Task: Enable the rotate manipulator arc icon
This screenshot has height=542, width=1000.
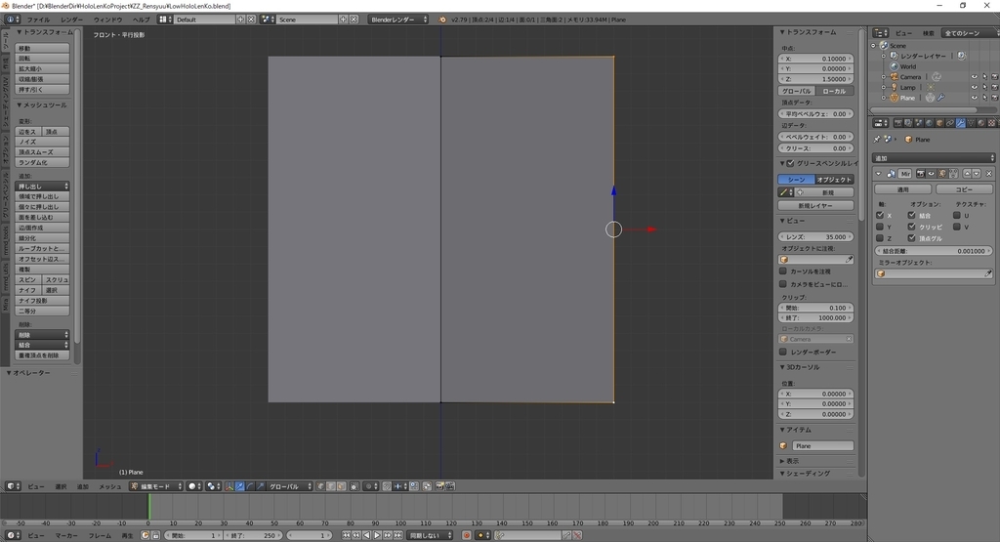Action: pyautogui.click(x=250, y=486)
